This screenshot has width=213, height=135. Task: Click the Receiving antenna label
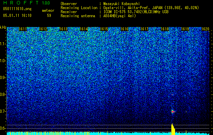78,16
